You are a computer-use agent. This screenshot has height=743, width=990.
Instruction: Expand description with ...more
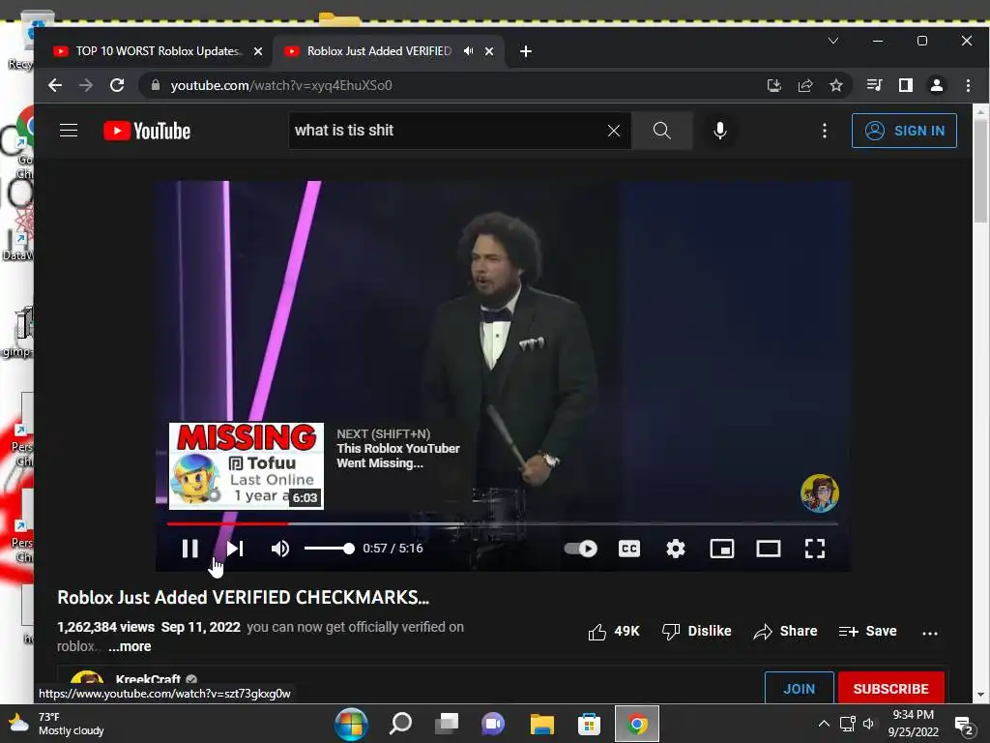coord(130,646)
